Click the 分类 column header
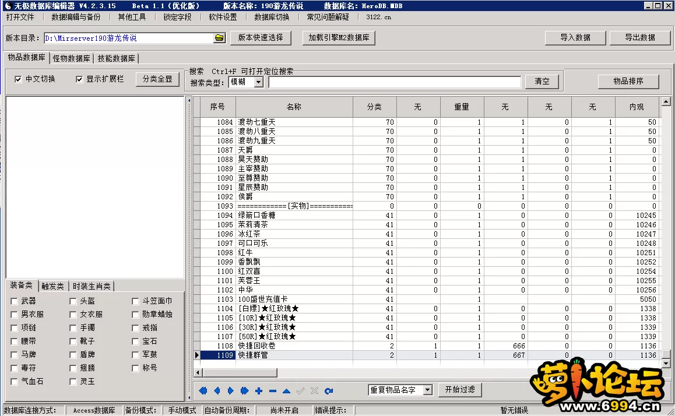This screenshot has width=675, height=416. pyautogui.click(x=375, y=107)
